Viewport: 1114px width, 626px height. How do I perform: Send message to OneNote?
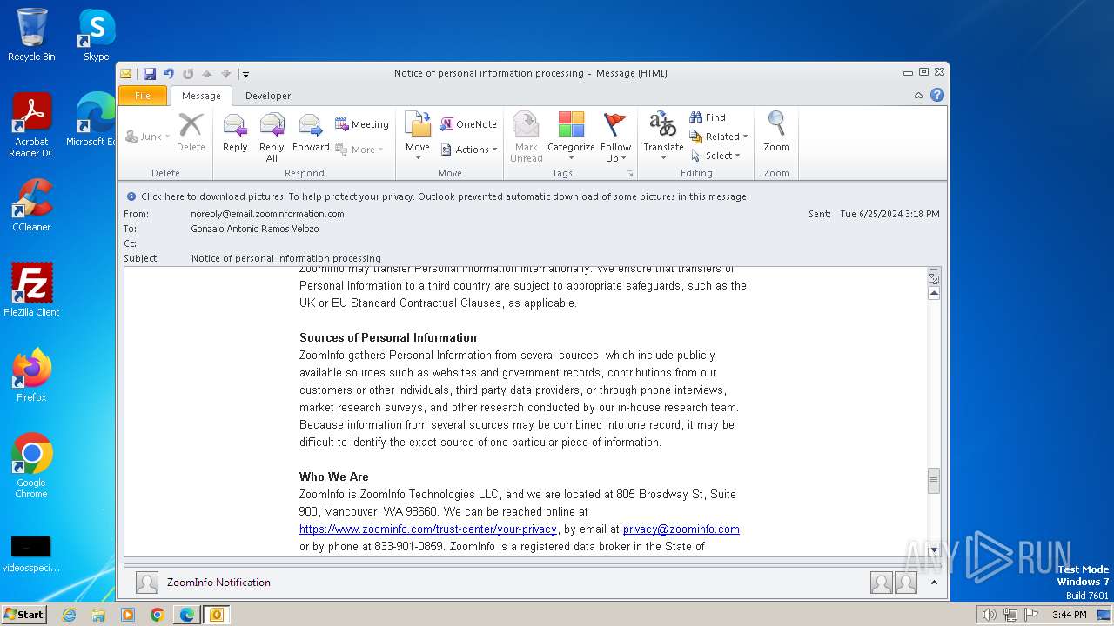(x=468, y=124)
